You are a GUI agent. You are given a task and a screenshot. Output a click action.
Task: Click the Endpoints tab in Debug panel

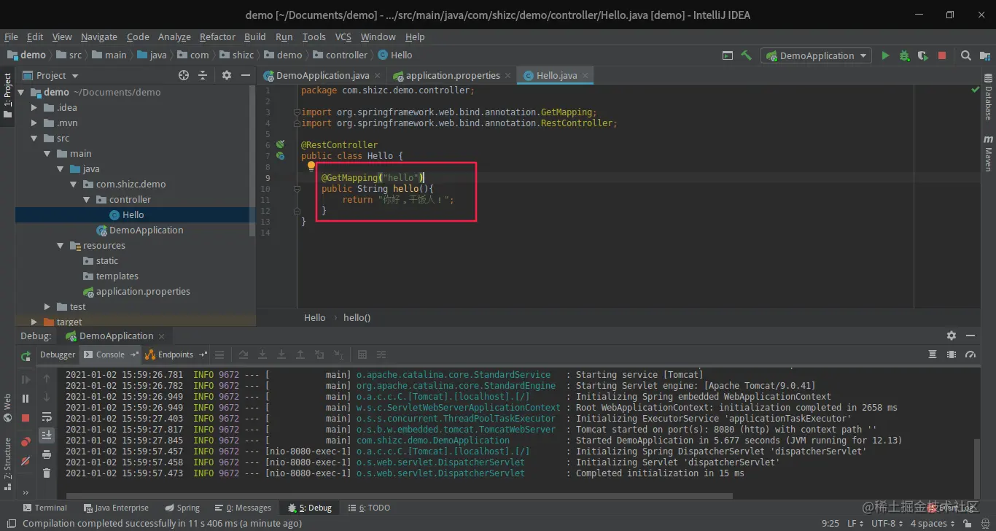(175, 354)
